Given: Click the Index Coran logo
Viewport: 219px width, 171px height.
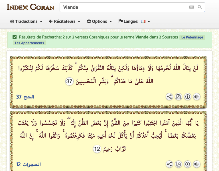Looking at the screenshot, I should pos(31,7).
